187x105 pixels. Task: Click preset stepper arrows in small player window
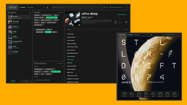[x=148, y=35]
